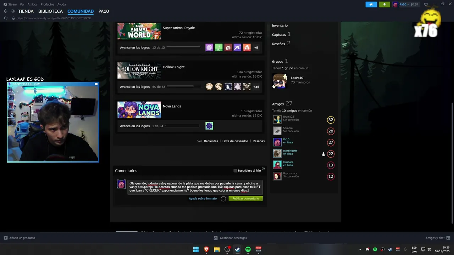This screenshot has height=255, width=454.
Task: Open the Nova Lands game banner
Action: pyautogui.click(x=139, y=110)
